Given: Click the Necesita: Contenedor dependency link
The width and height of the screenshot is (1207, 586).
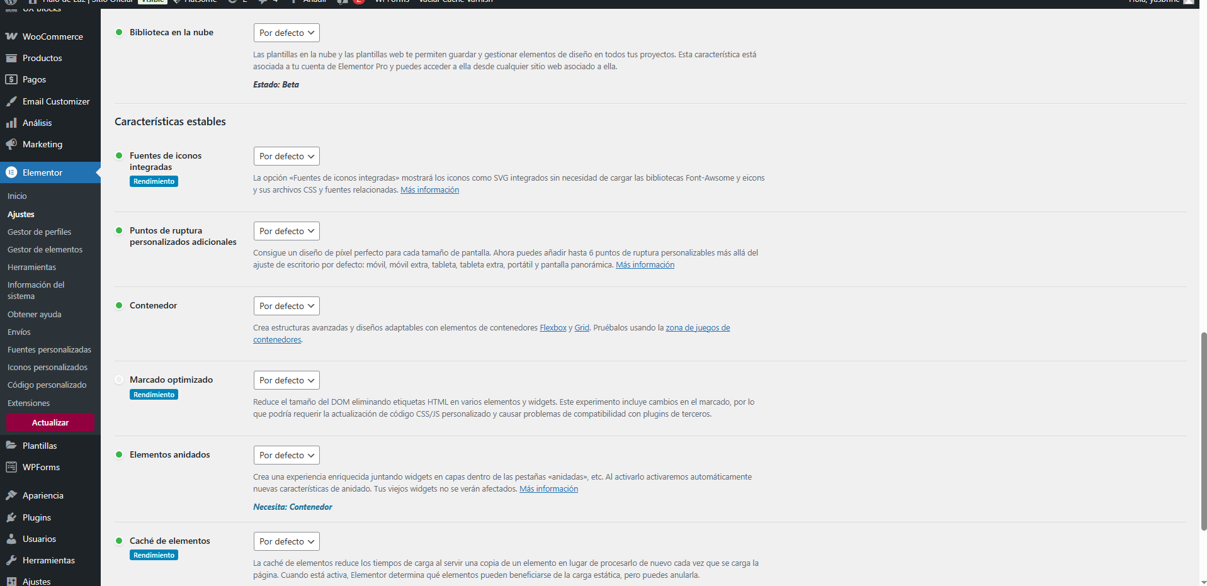Looking at the screenshot, I should point(292,507).
